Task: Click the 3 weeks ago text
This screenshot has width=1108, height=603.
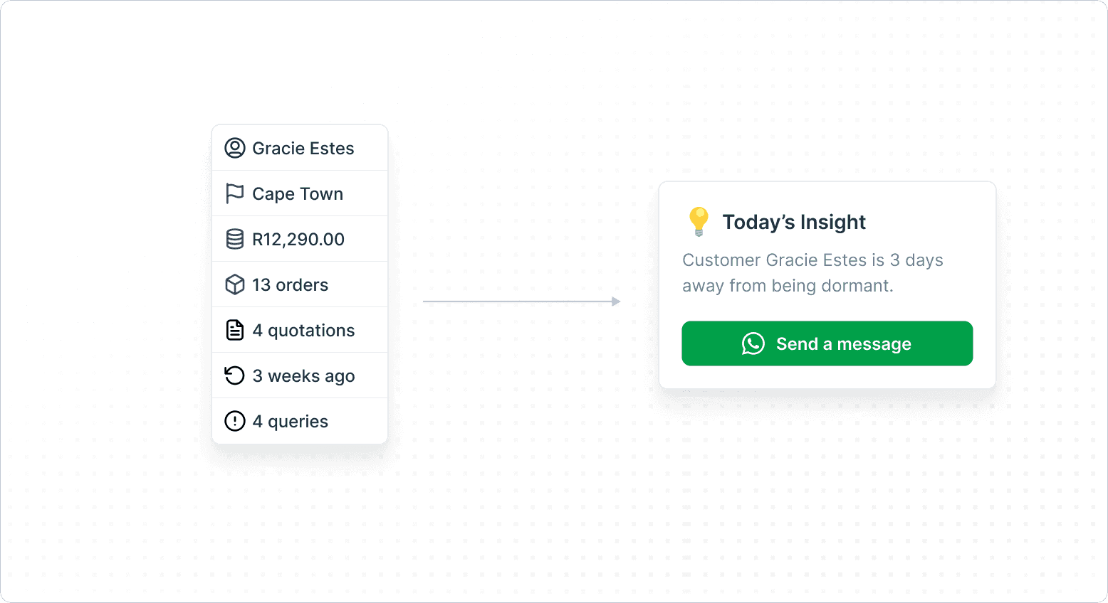Action: click(x=303, y=375)
